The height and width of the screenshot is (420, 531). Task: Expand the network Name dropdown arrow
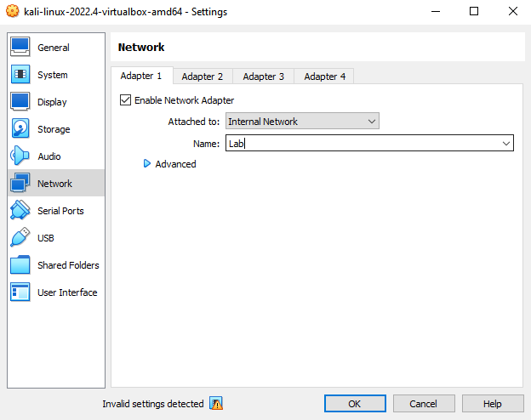(x=506, y=144)
